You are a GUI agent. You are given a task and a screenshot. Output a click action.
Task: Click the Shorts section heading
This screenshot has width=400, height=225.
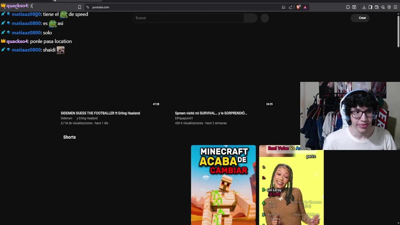(69, 137)
